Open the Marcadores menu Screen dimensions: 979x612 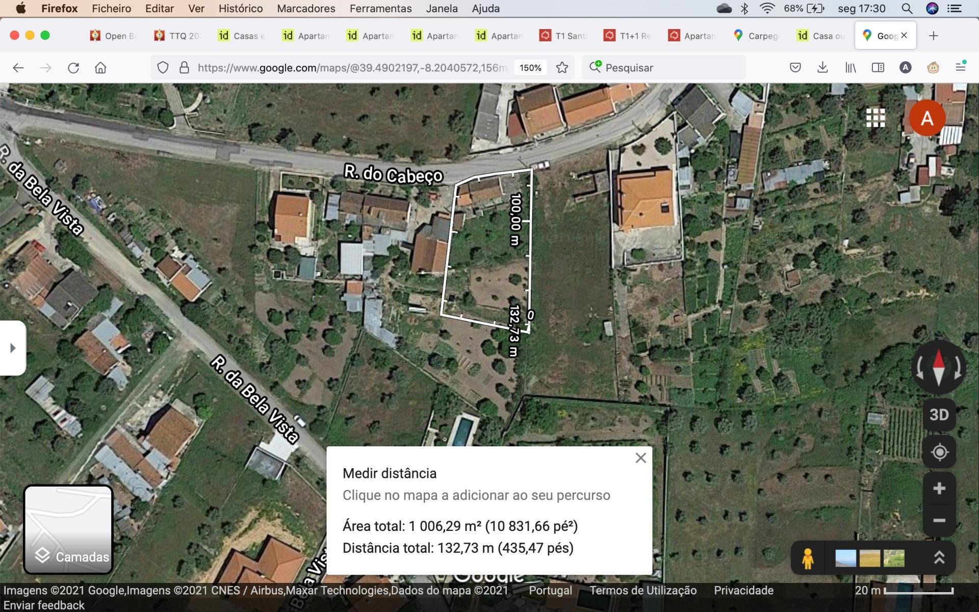[x=306, y=9]
